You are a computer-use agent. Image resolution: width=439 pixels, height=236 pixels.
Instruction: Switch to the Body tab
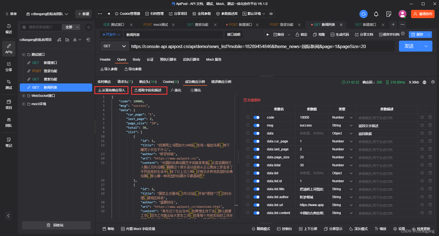136,60
